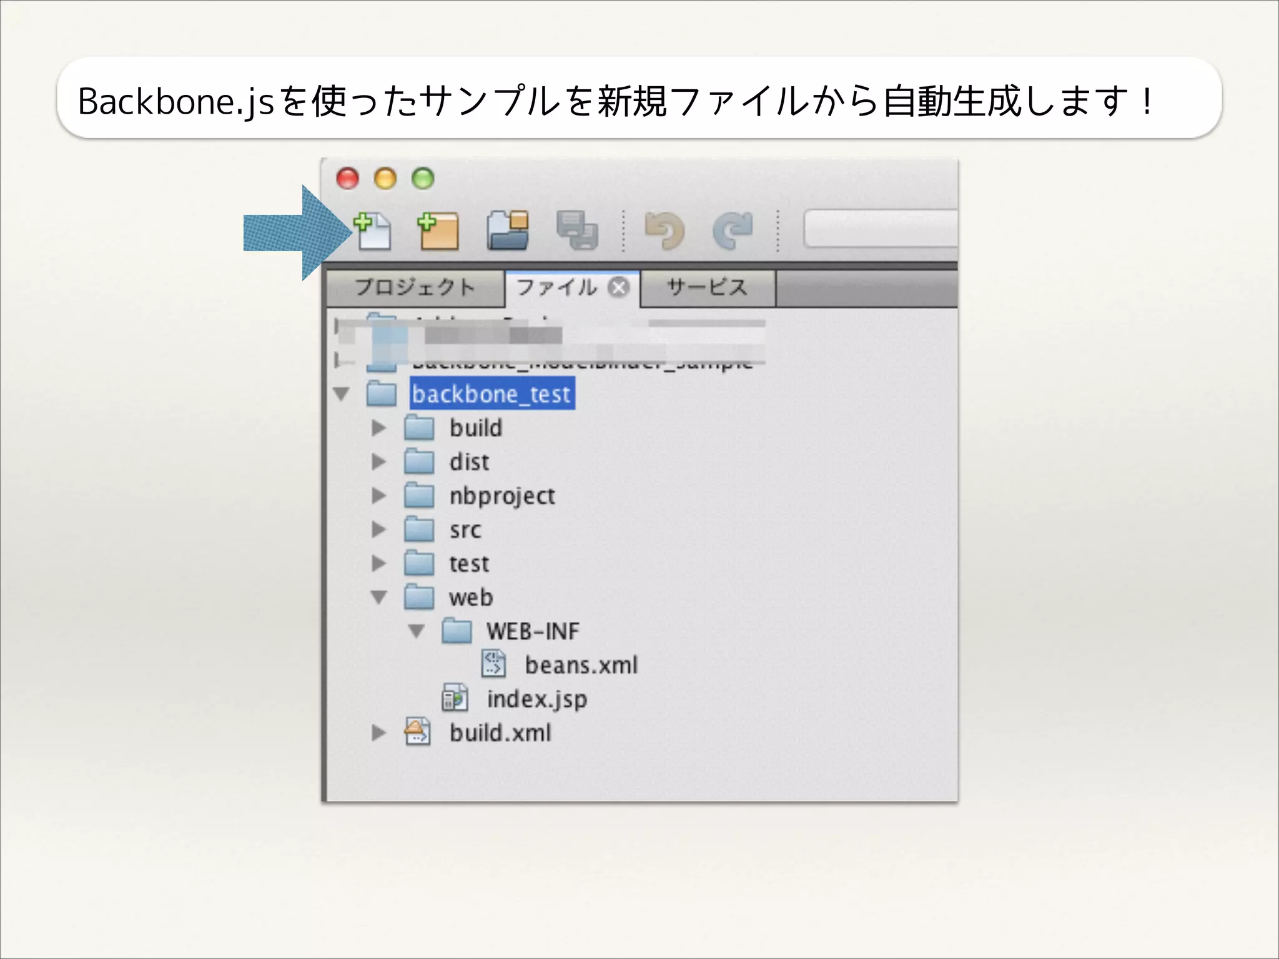Viewport: 1279px width, 959px height.
Task: Collapse the WEB-INF folder node
Action: (417, 631)
